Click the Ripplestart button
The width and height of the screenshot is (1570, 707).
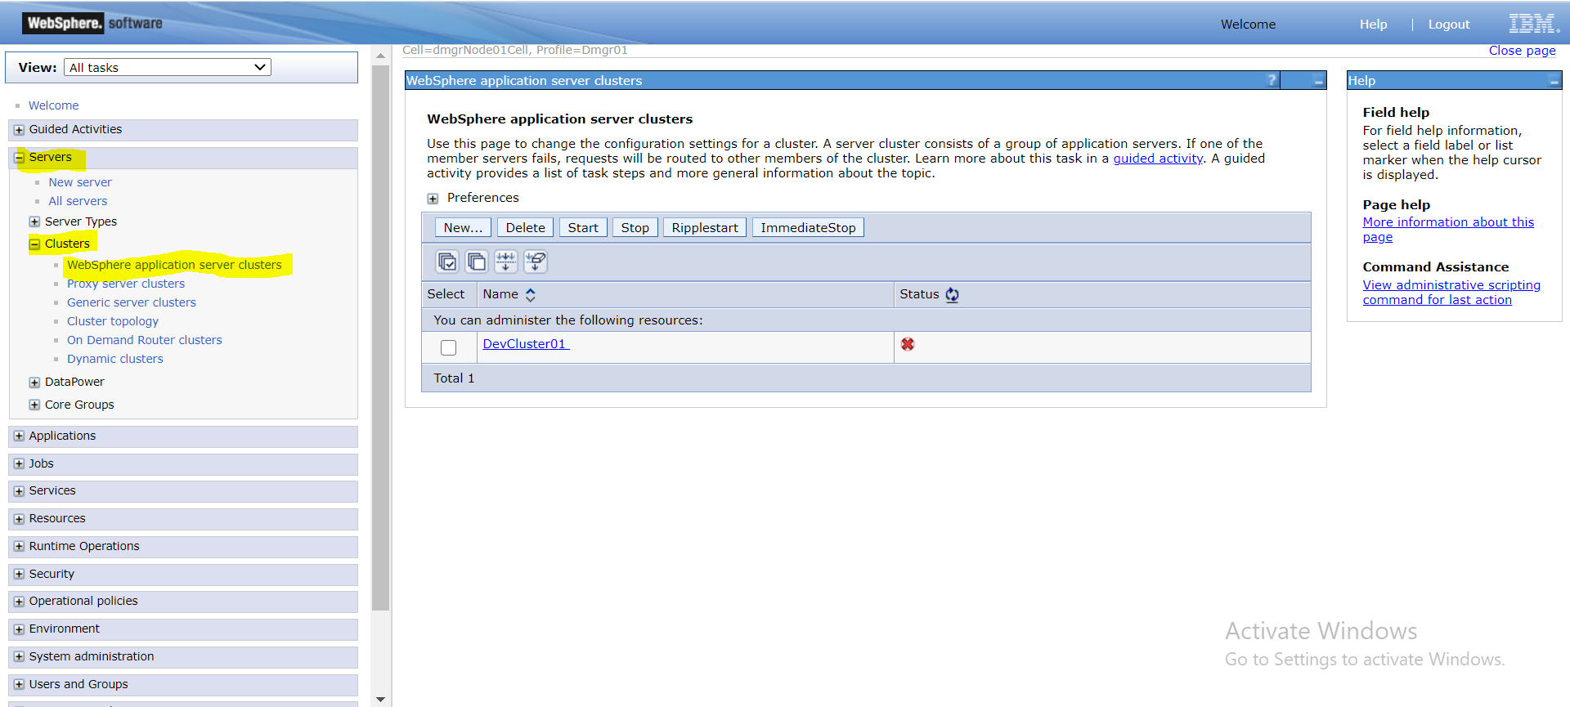click(705, 227)
